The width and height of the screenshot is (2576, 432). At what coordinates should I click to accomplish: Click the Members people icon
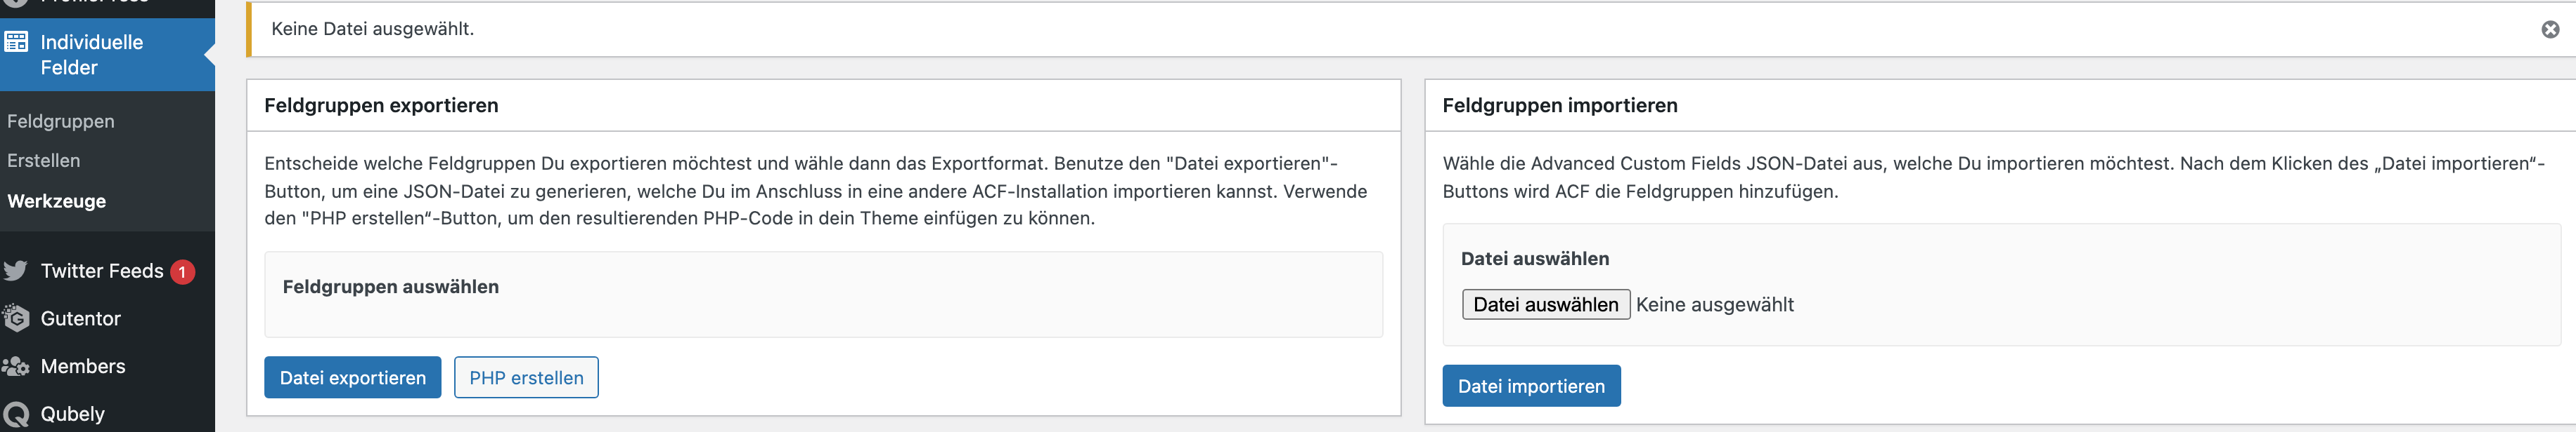point(16,366)
